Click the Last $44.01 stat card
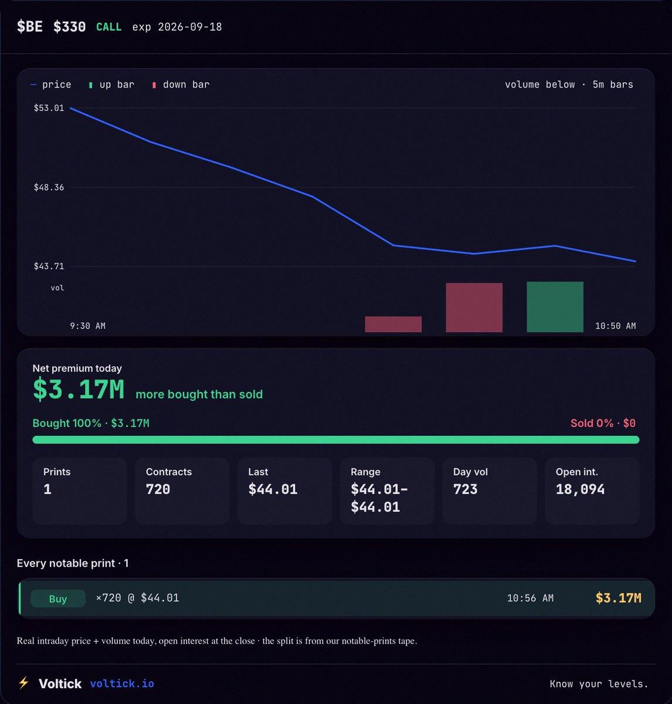 click(x=285, y=490)
